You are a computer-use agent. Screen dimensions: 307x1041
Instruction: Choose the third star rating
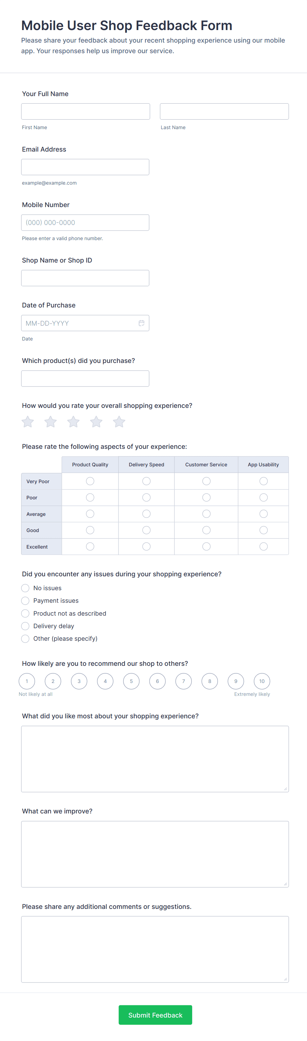(73, 422)
